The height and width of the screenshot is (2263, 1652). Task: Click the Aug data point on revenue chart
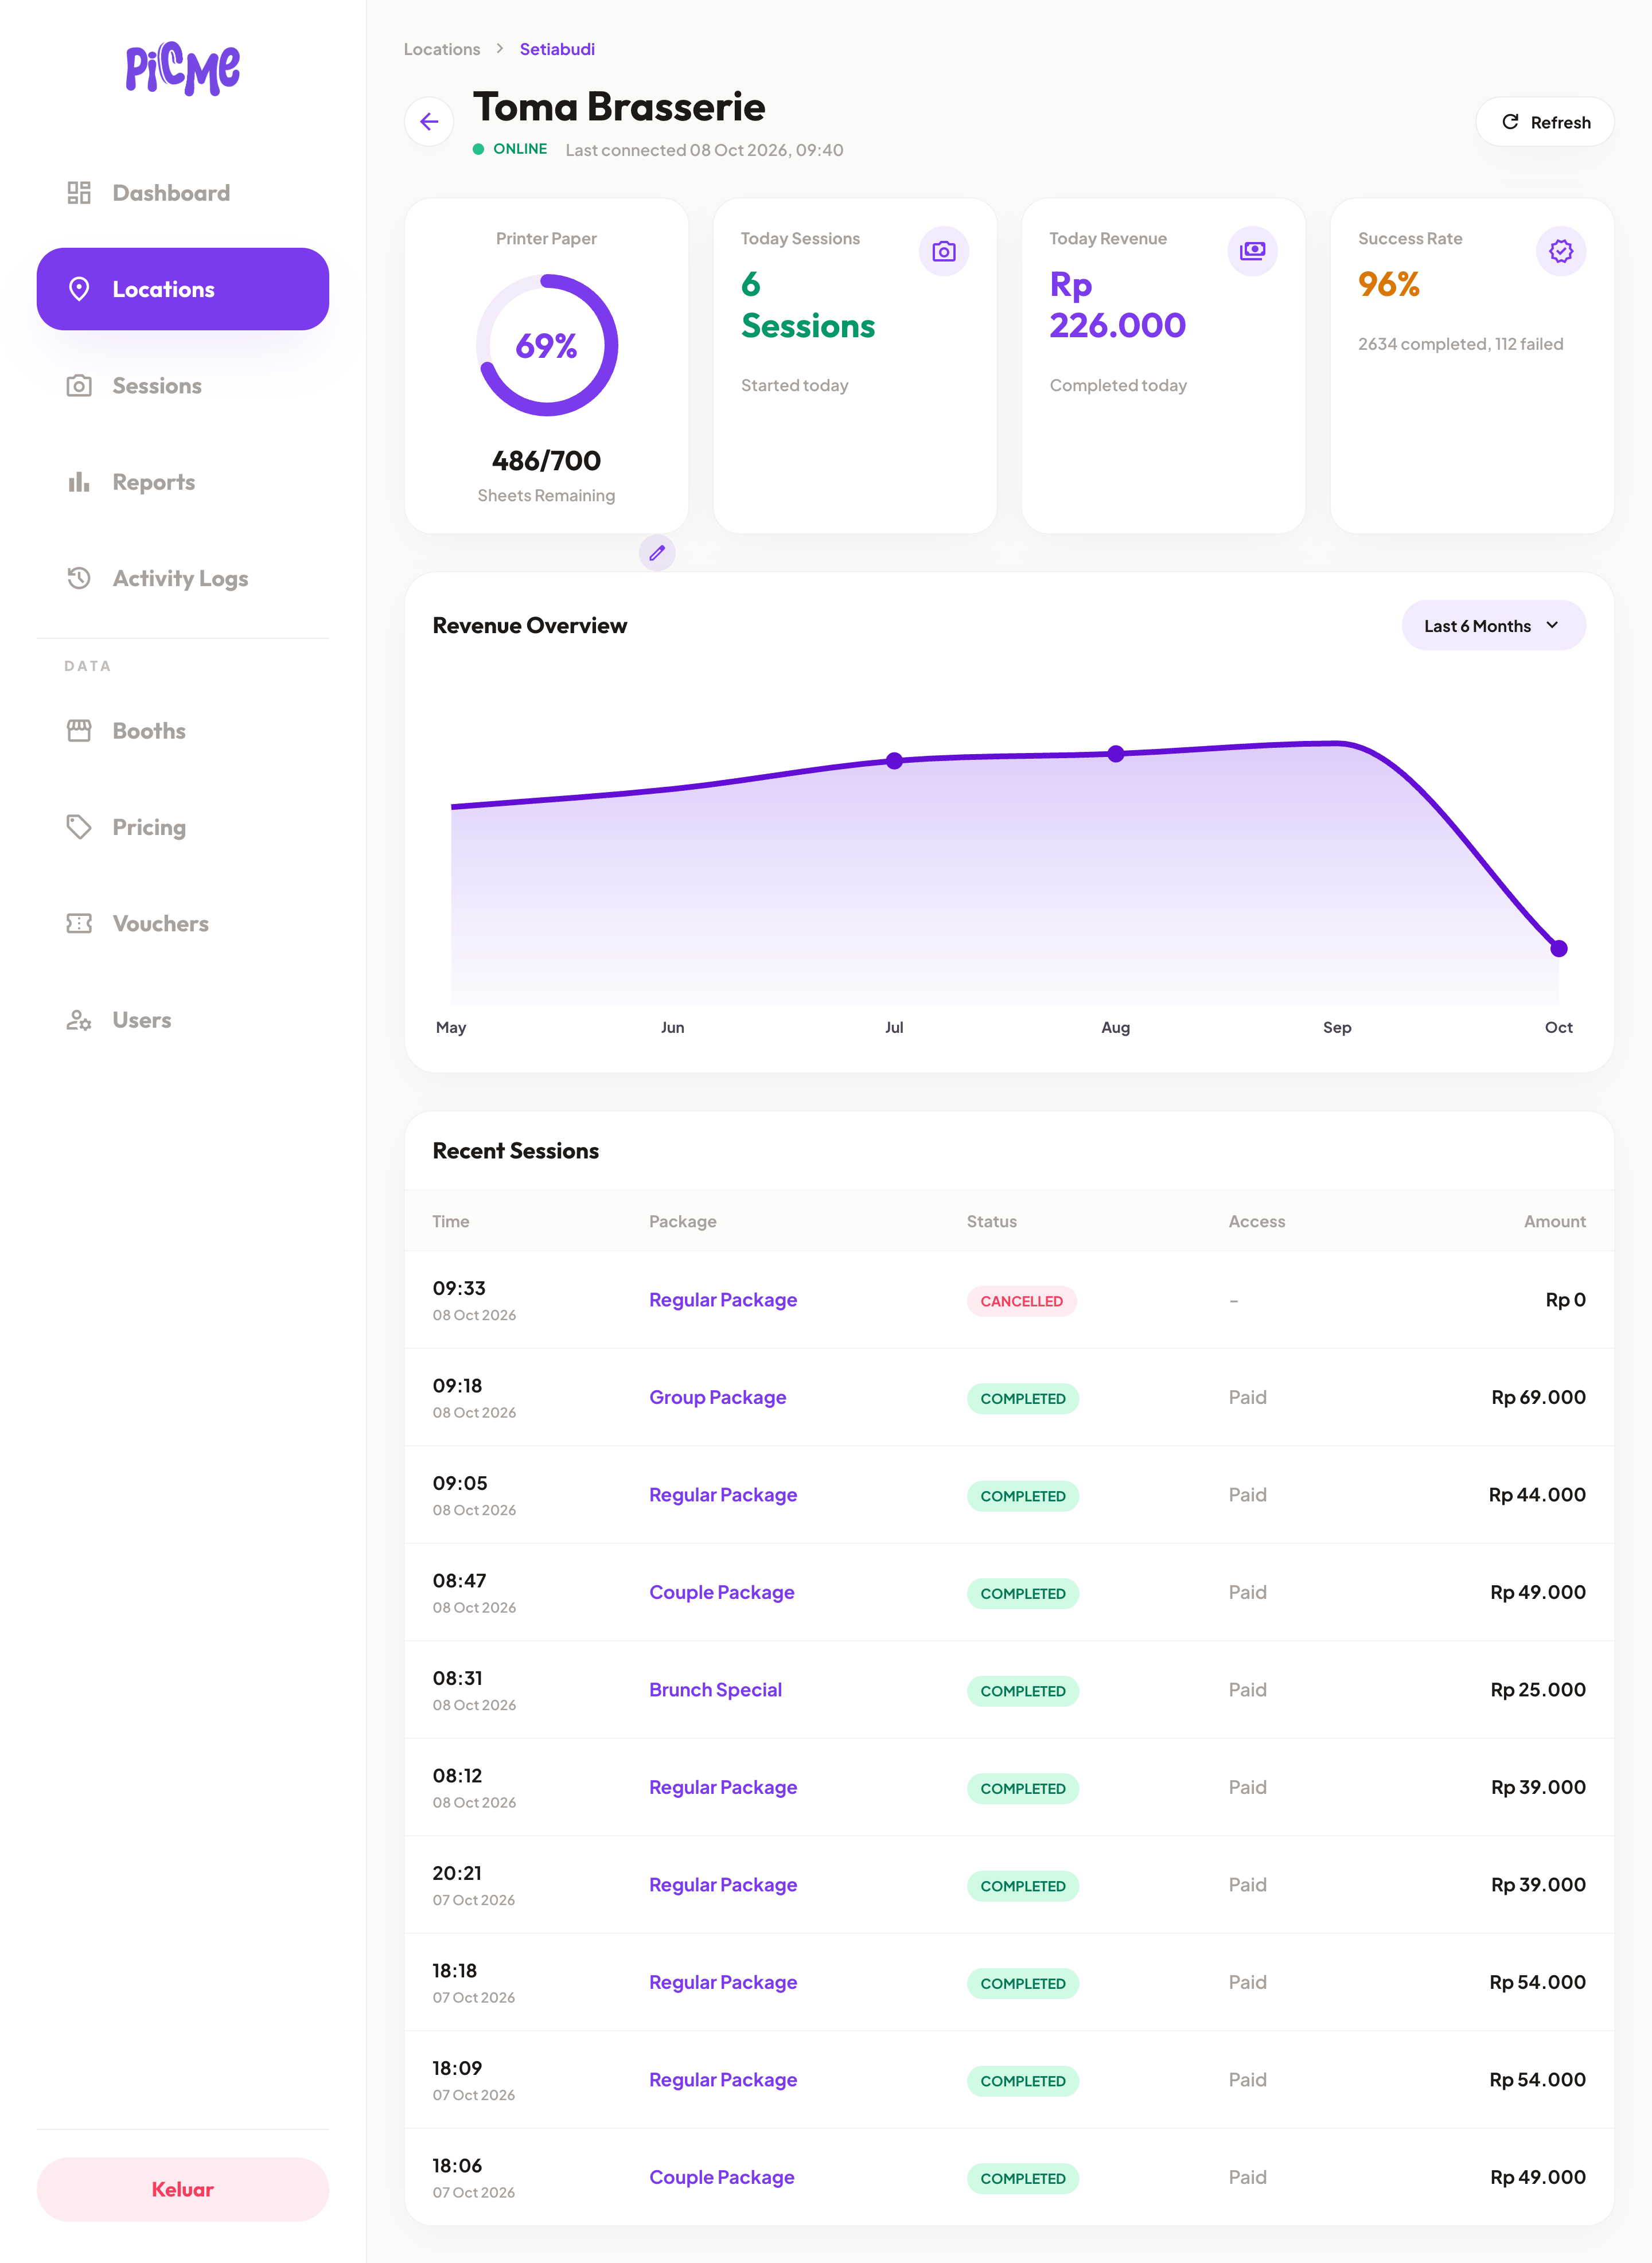coord(1116,754)
